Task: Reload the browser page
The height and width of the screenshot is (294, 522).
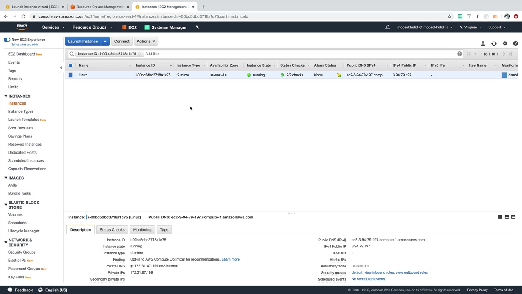Action: click(23, 16)
